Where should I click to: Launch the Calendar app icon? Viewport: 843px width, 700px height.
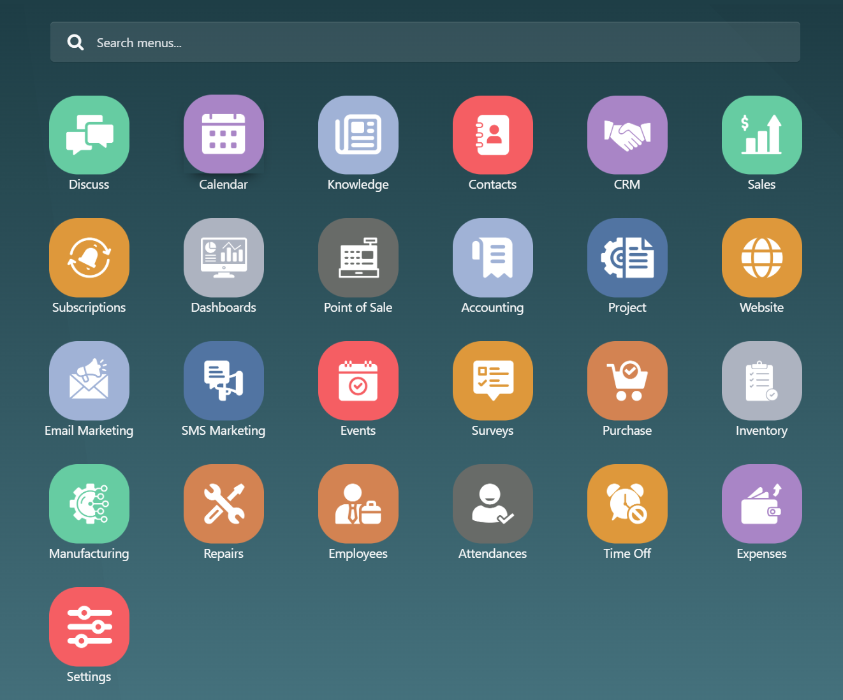coord(224,135)
